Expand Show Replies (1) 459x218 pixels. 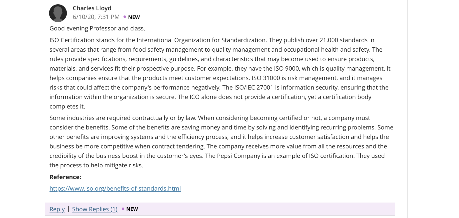pos(95,209)
